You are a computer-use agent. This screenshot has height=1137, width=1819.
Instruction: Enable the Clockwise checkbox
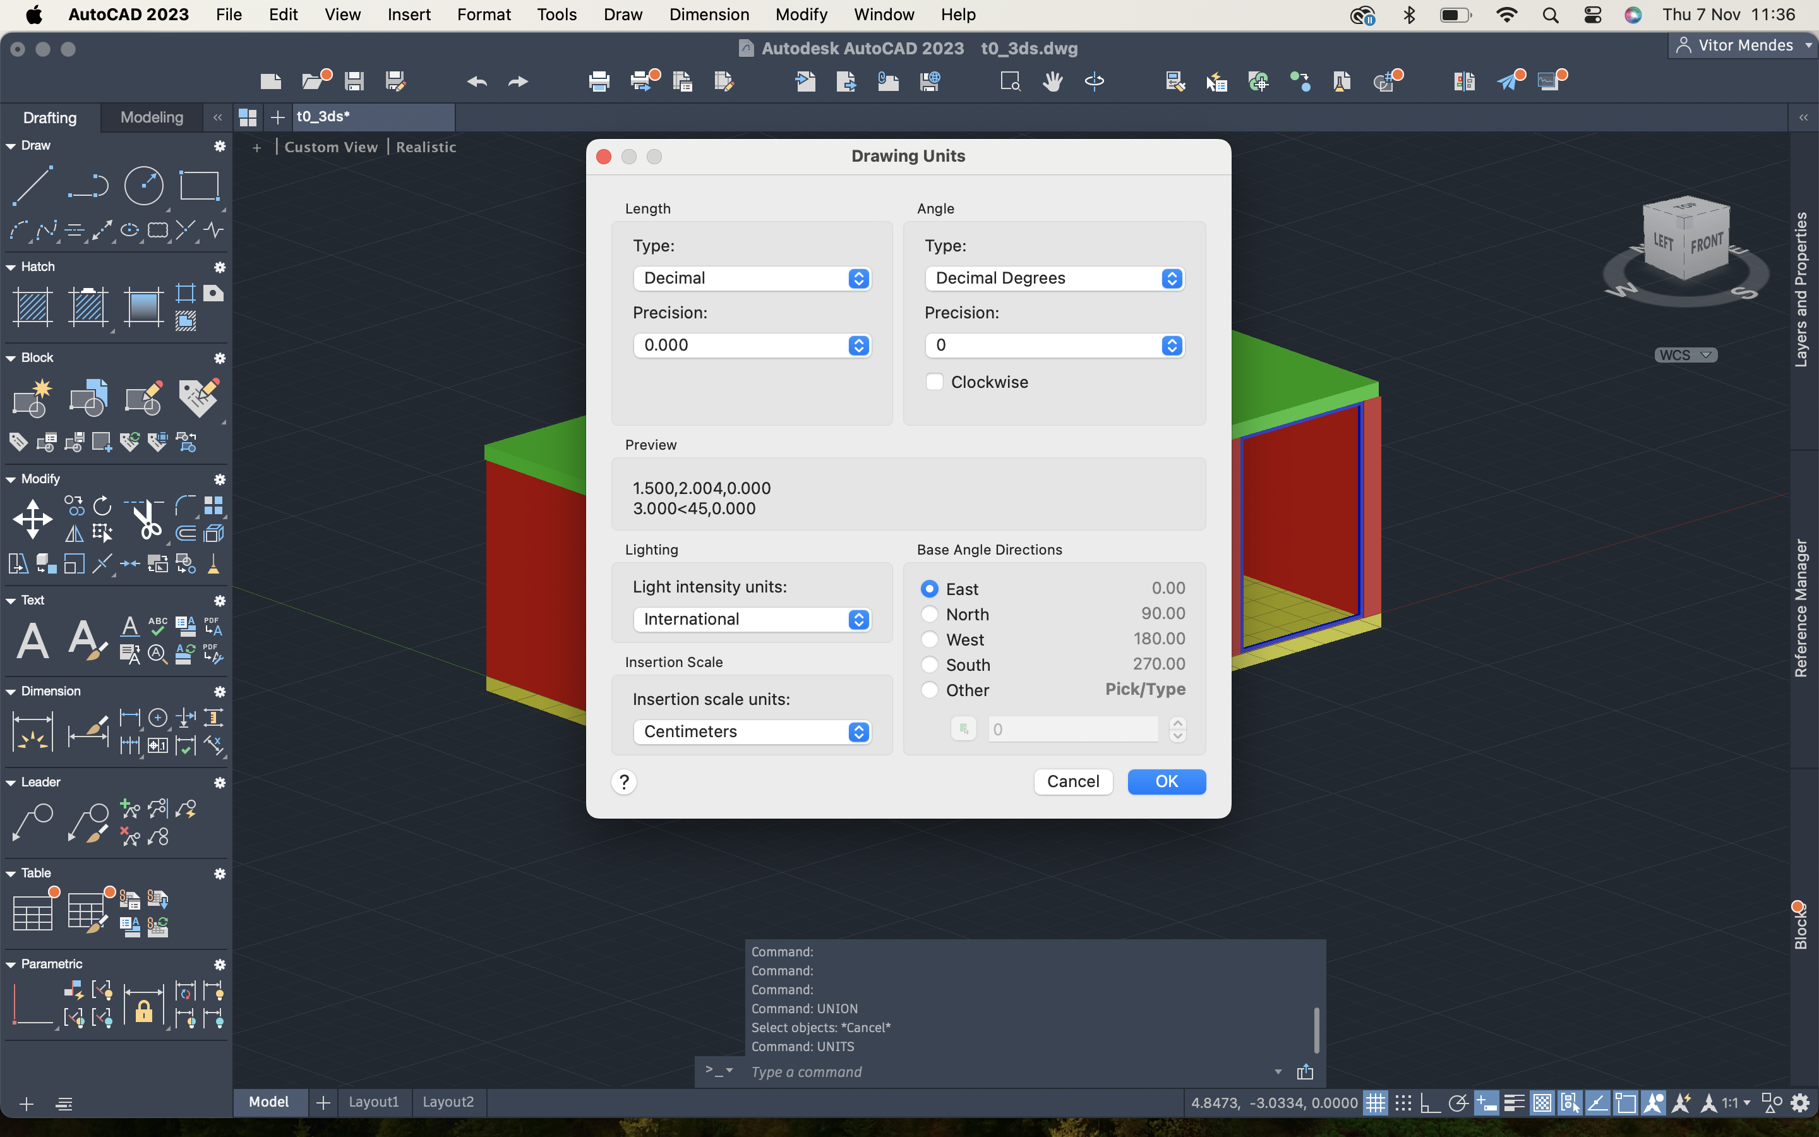[934, 382]
